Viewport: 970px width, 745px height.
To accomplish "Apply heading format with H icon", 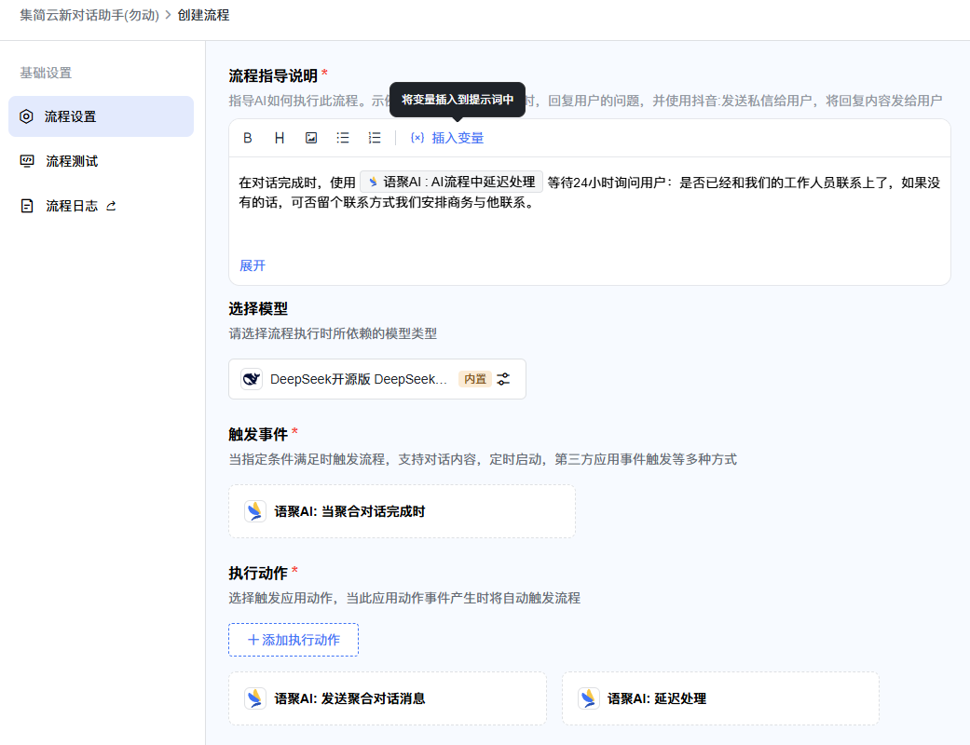I will coord(279,138).
